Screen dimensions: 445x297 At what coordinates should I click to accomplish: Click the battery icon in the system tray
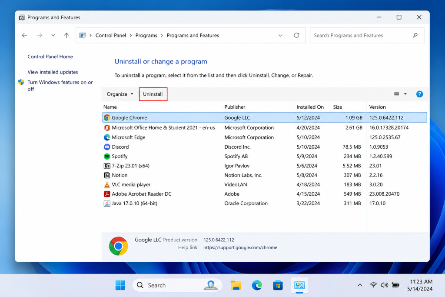click(395, 285)
